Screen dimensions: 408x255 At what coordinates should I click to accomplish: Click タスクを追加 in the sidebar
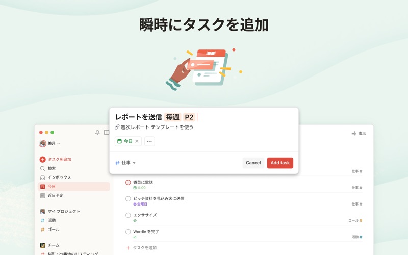pyautogui.click(x=59, y=159)
